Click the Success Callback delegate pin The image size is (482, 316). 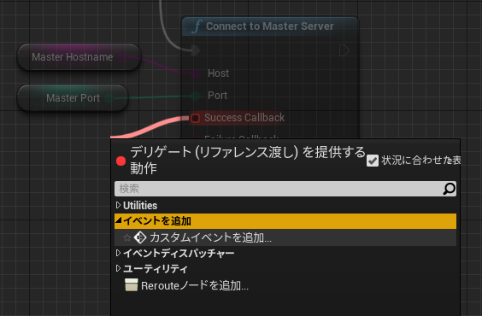(195, 118)
